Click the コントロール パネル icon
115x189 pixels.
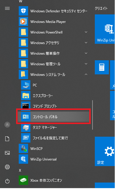[x=26, y=117]
